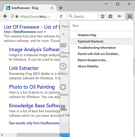The width and height of the screenshot is (135, 137).
Task: Click Paste in the menu panel
Action: [65, 26]
